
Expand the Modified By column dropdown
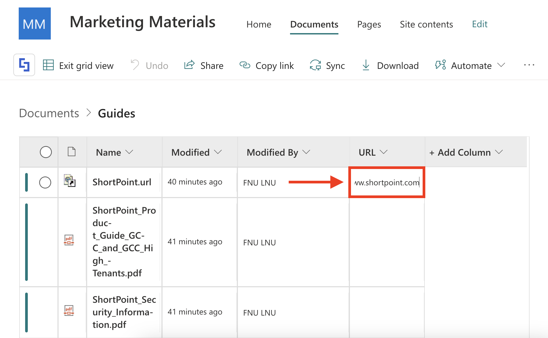pos(306,152)
